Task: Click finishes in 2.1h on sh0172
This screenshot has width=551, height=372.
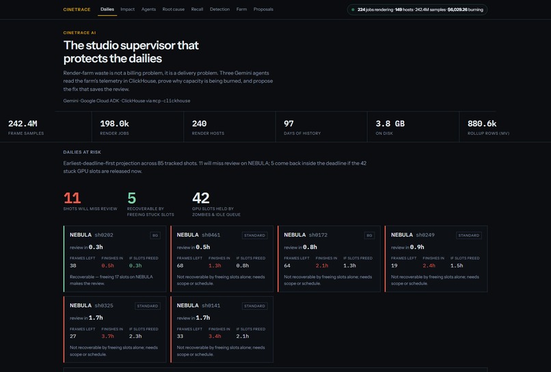Action: pyautogui.click(x=321, y=266)
